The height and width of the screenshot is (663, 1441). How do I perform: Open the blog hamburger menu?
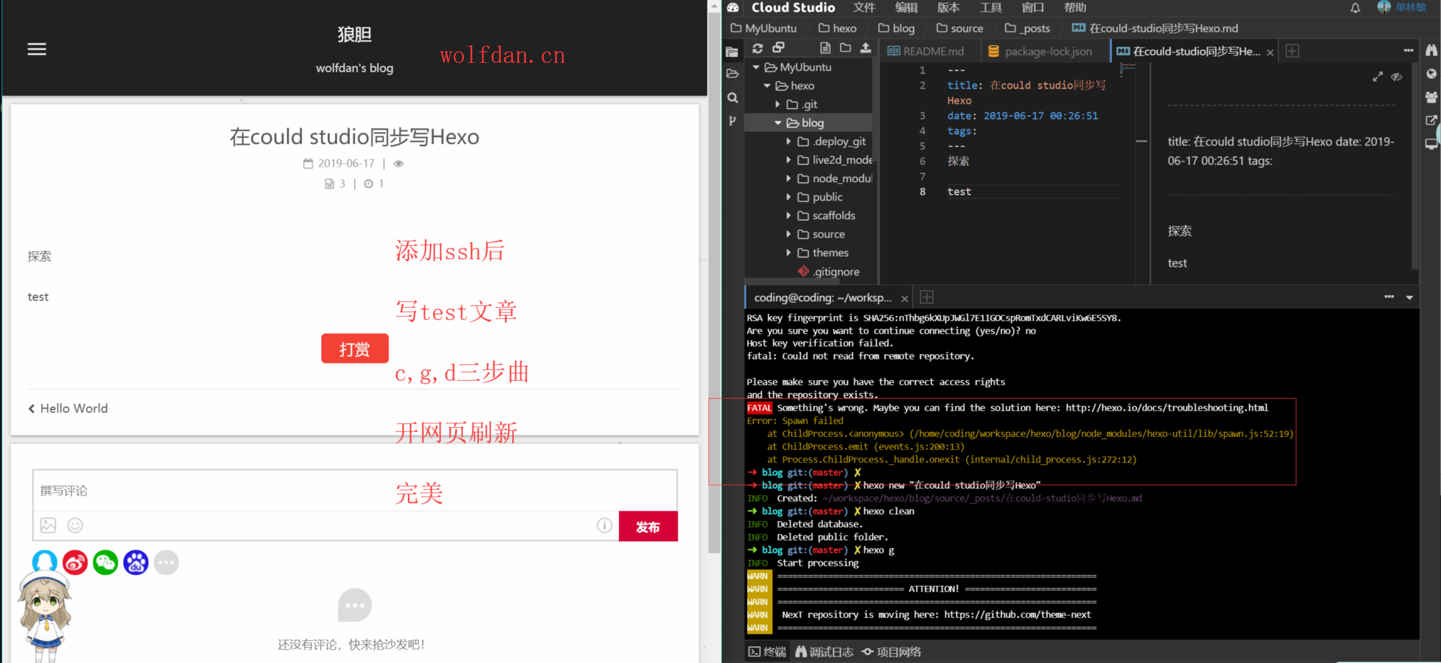(37, 49)
